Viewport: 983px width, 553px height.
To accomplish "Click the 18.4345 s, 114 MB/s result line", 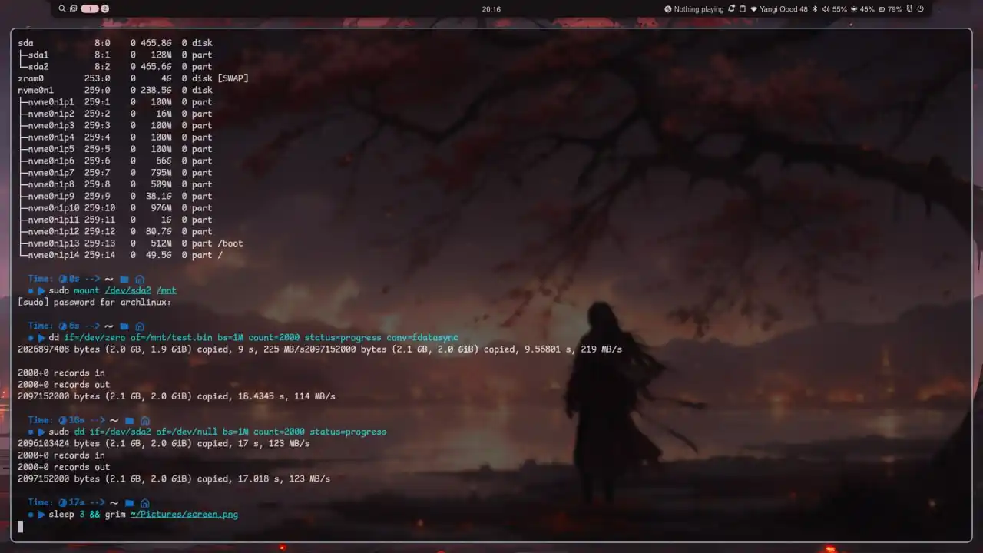I will pyautogui.click(x=177, y=396).
